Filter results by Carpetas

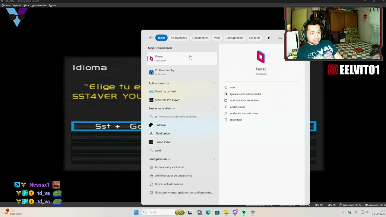255,38
